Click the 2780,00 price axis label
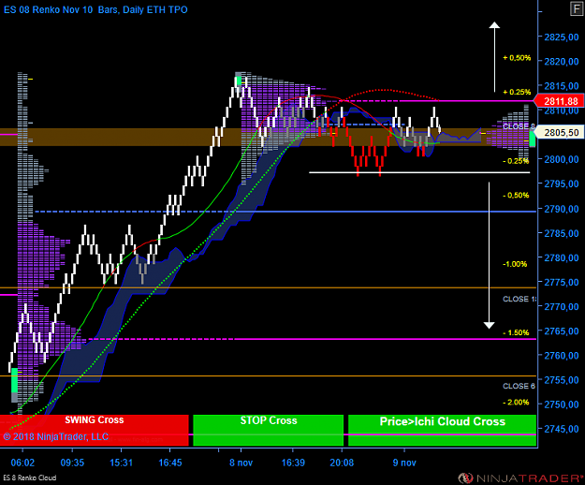This screenshot has width=585, height=485. point(562,257)
